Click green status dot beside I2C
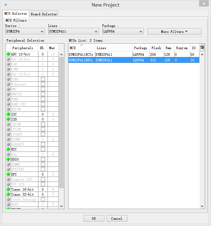Viewport: 211px width, 226px height. (8, 114)
